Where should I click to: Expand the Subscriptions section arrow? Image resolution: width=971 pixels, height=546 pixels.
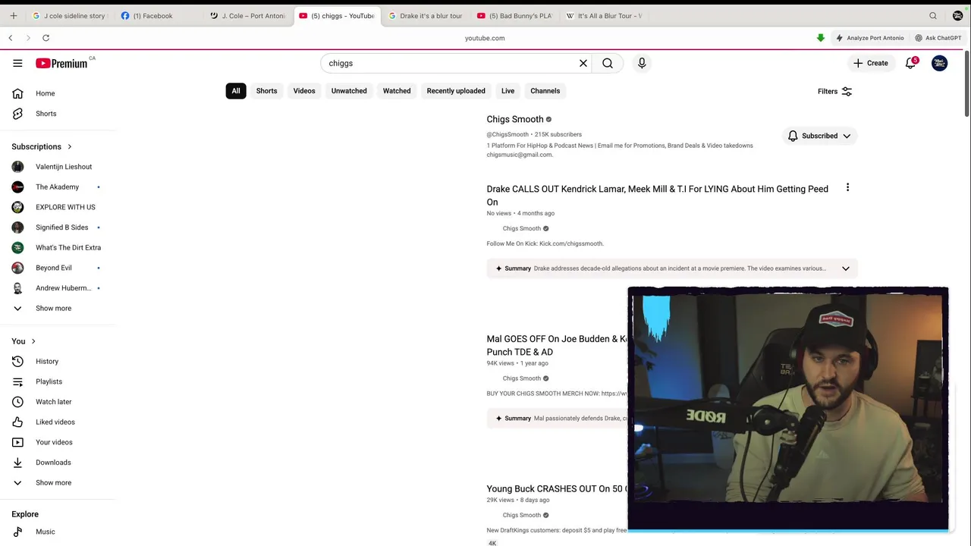(69, 146)
